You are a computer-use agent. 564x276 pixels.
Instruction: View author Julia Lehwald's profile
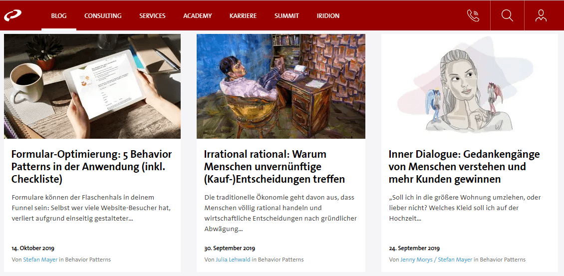coord(233,260)
